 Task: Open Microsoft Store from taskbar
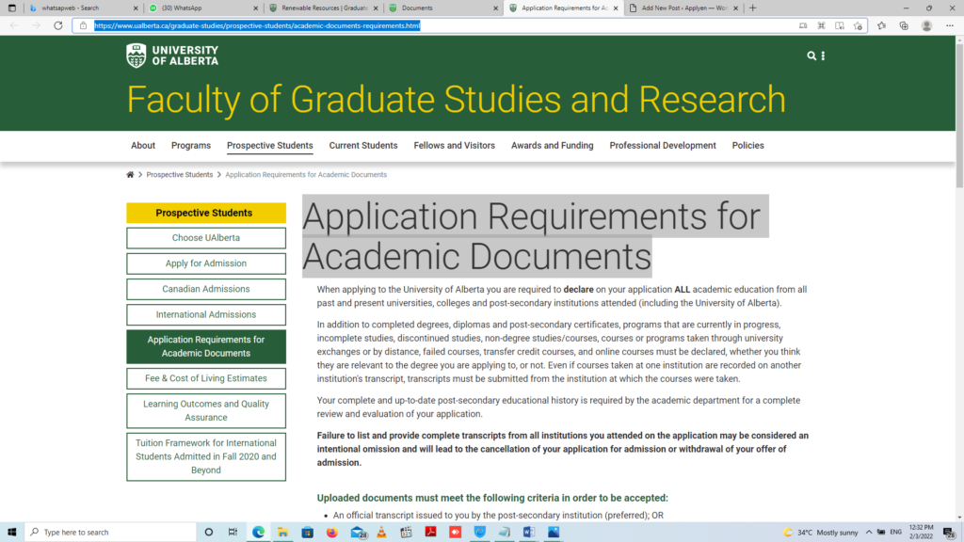308,533
